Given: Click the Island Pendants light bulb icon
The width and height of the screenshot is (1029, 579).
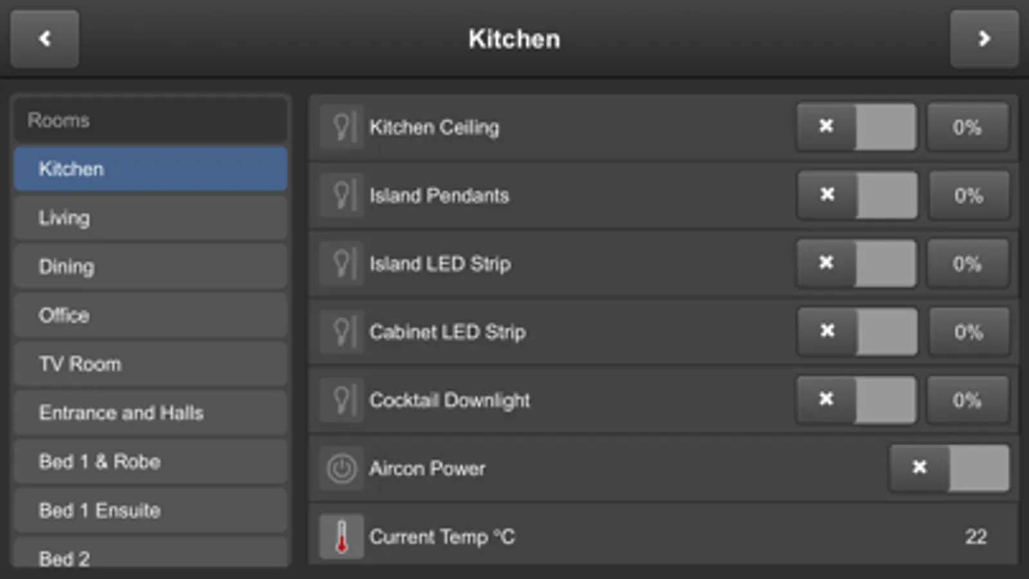Looking at the screenshot, I should pyautogui.click(x=342, y=196).
